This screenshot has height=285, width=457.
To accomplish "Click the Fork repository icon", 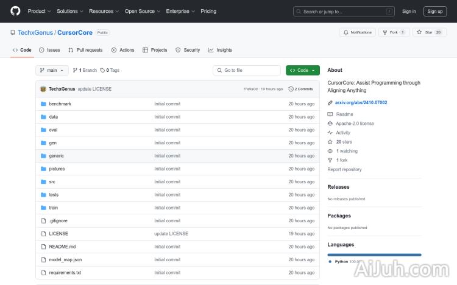I will click(385, 32).
